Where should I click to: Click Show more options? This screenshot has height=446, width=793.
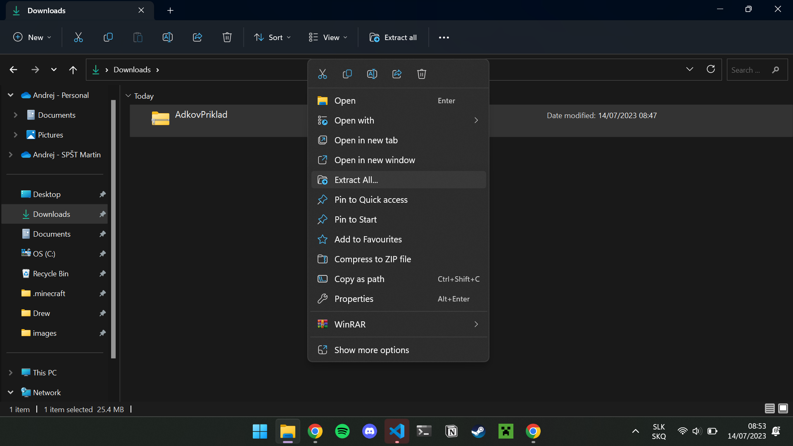pos(399,350)
